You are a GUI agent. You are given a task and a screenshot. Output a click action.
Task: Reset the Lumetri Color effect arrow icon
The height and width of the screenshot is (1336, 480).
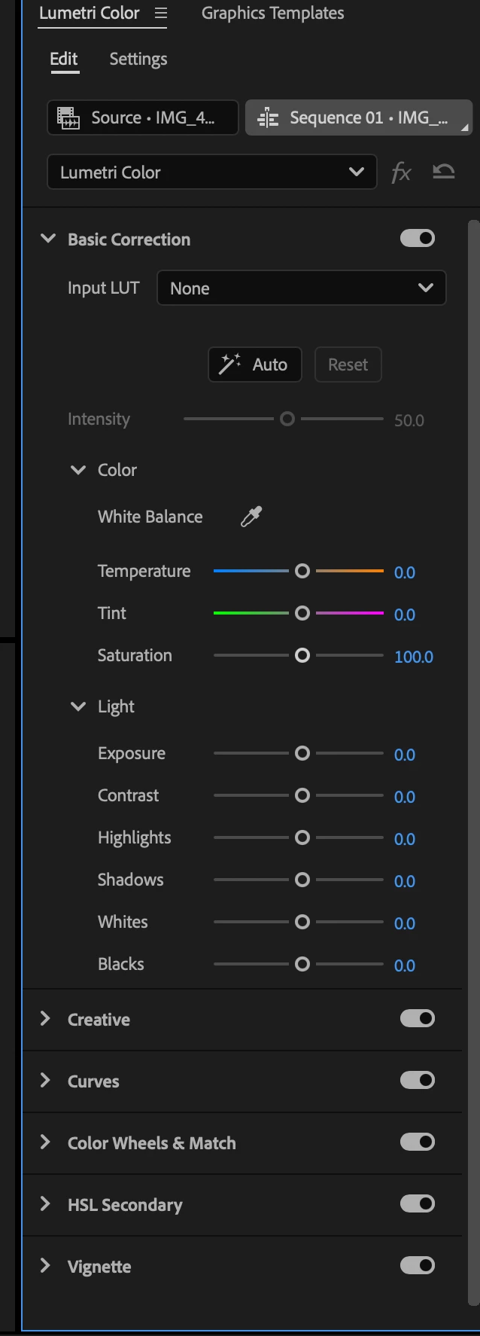point(444,172)
